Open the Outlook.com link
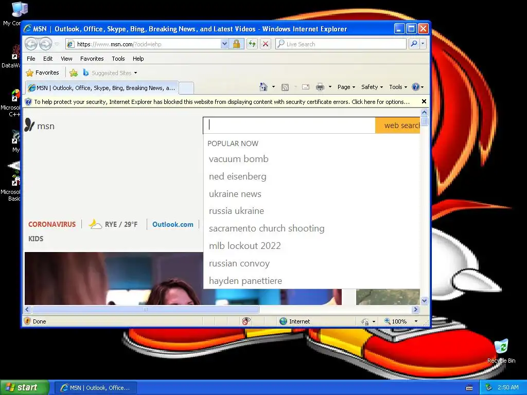Screen dimensions: 527x395 (173, 224)
